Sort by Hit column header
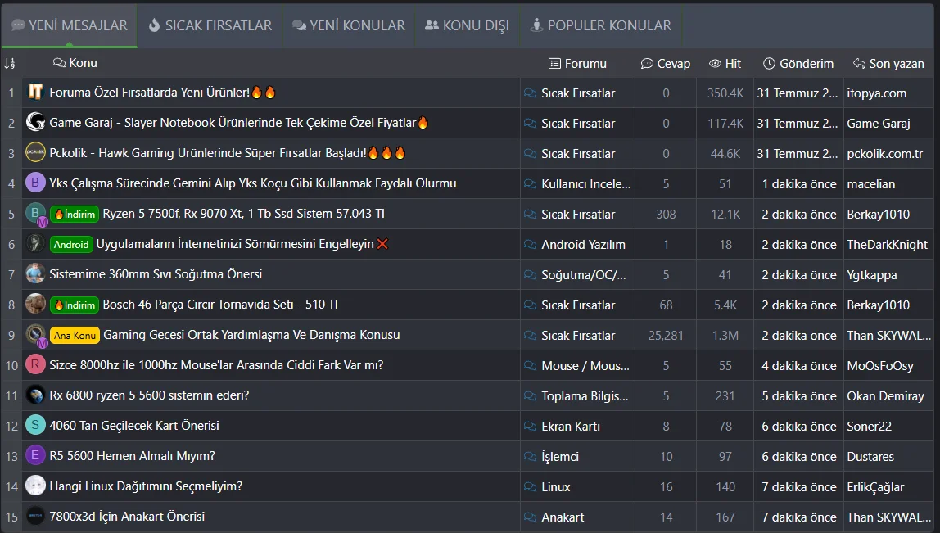The width and height of the screenshot is (940, 533). (725, 64)
